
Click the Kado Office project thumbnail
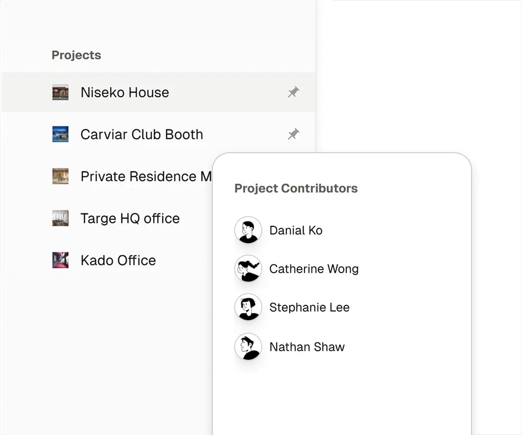[61, 260]
